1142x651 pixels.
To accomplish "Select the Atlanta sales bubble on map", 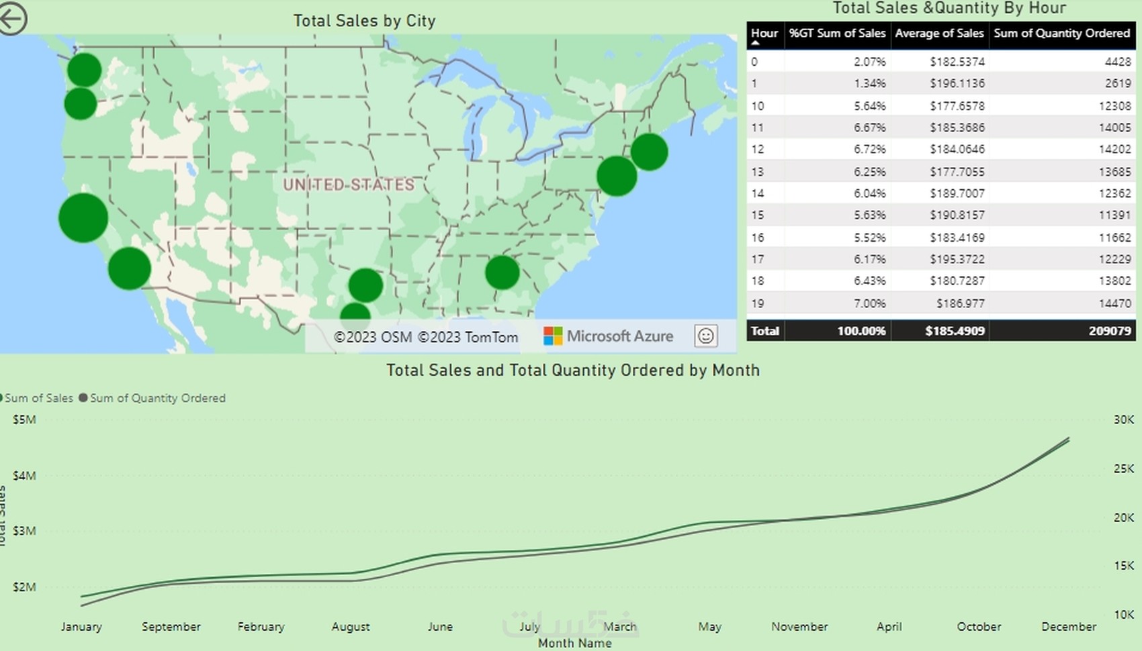I will [502, 272].
